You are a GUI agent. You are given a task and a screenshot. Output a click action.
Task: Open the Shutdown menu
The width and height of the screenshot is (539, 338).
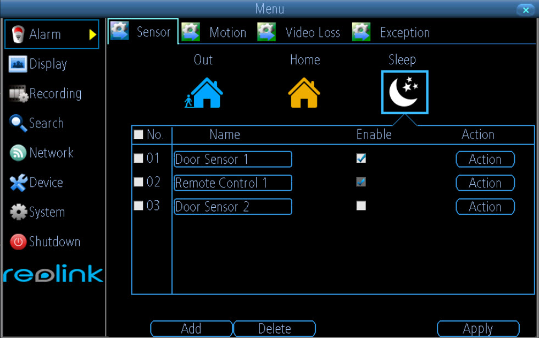[x=54, y=242]
